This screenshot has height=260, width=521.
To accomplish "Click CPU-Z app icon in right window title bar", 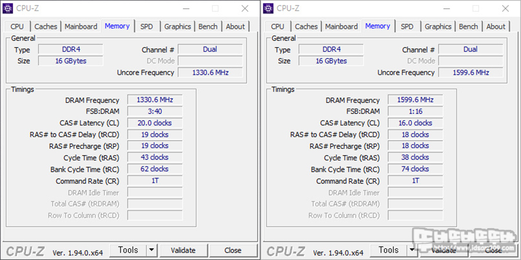I will pos(269,8).
